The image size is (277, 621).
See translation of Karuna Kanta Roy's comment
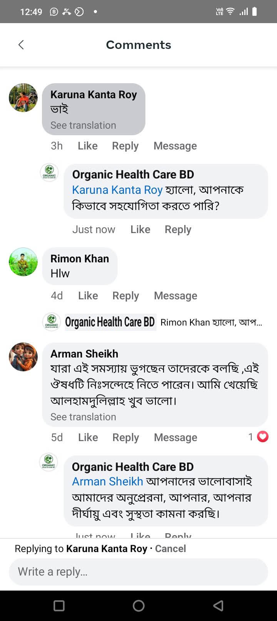pyautogui.click(x=83, y=125)
